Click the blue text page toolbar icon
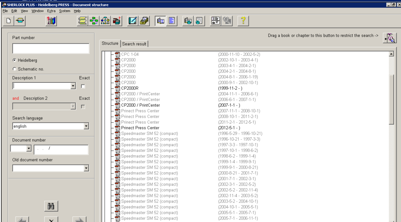This screenshot has height=222, width=401. pyautogui.click(x=172, y=21)
